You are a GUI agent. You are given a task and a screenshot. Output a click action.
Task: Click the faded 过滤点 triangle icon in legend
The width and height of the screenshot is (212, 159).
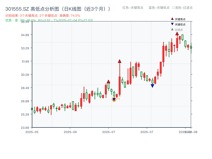pos(172,29)
